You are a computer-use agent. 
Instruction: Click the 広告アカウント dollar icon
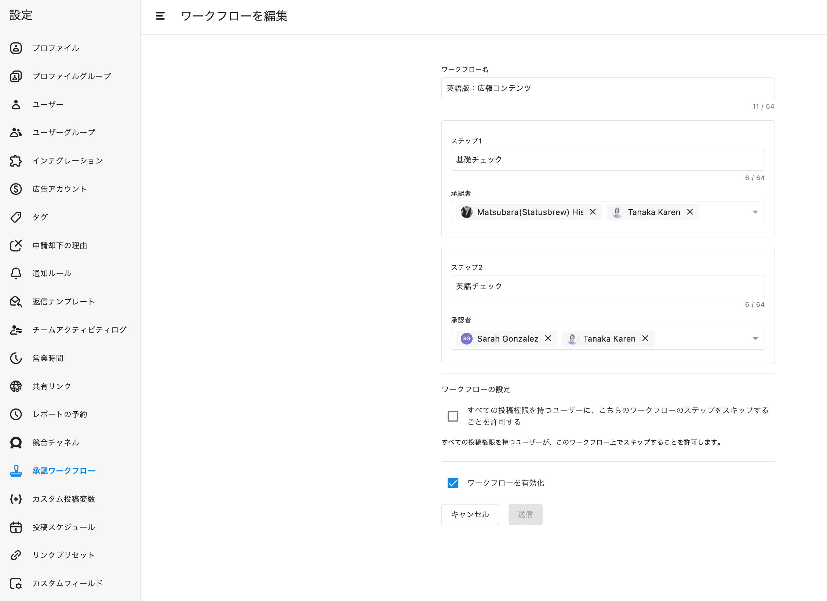click(16, 189)
